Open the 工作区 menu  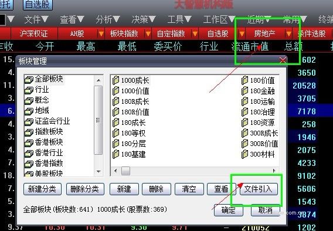coord(219,20)
